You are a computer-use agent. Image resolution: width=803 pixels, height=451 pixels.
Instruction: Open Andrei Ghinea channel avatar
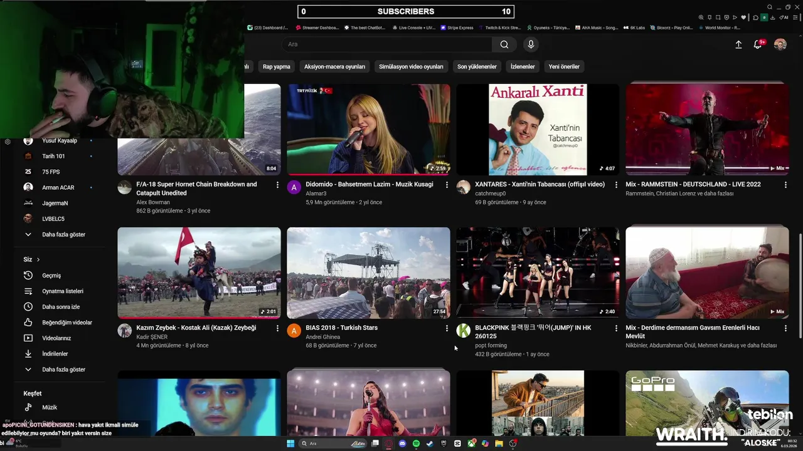point(294,331)
